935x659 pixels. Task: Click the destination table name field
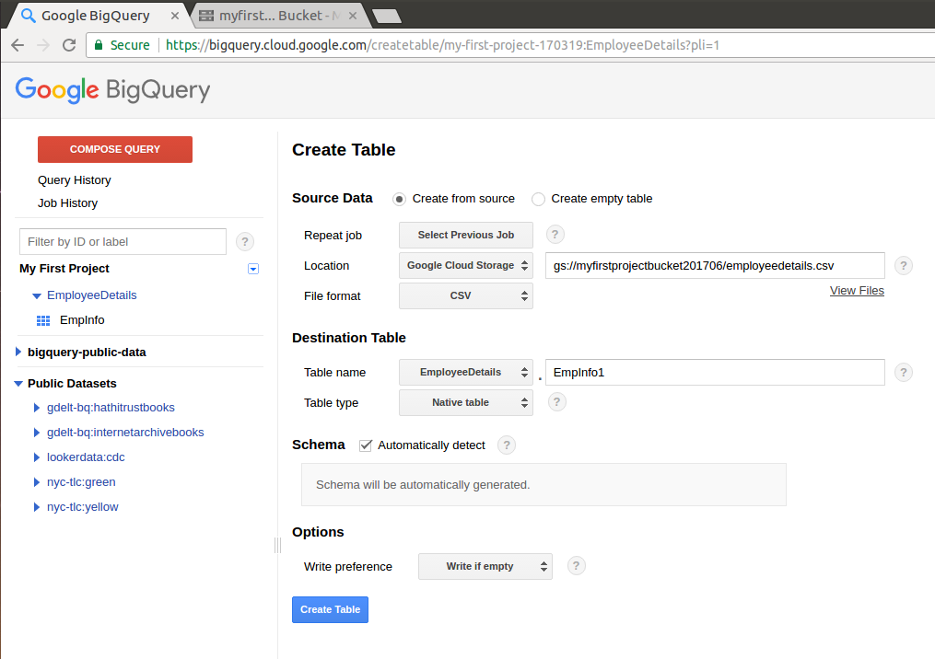[715, 373]
